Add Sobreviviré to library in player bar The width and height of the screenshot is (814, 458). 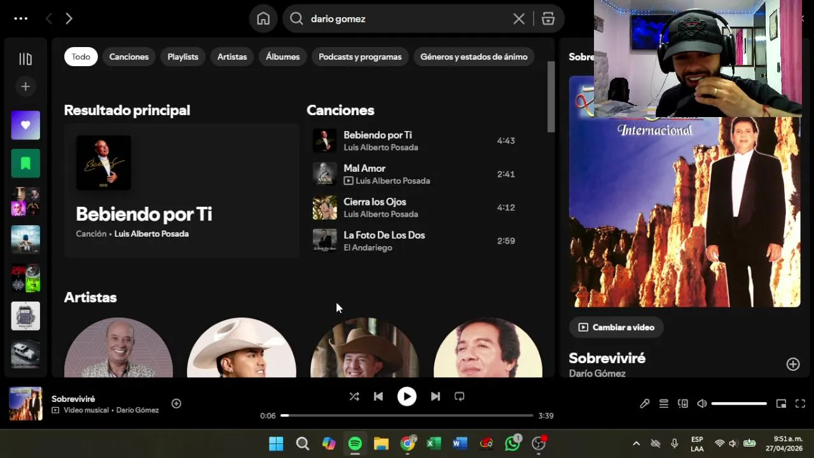click(176, 403)
